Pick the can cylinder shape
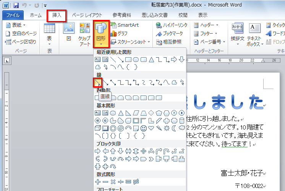Screen dimensions: 285x191 click(x=182, y=121)
